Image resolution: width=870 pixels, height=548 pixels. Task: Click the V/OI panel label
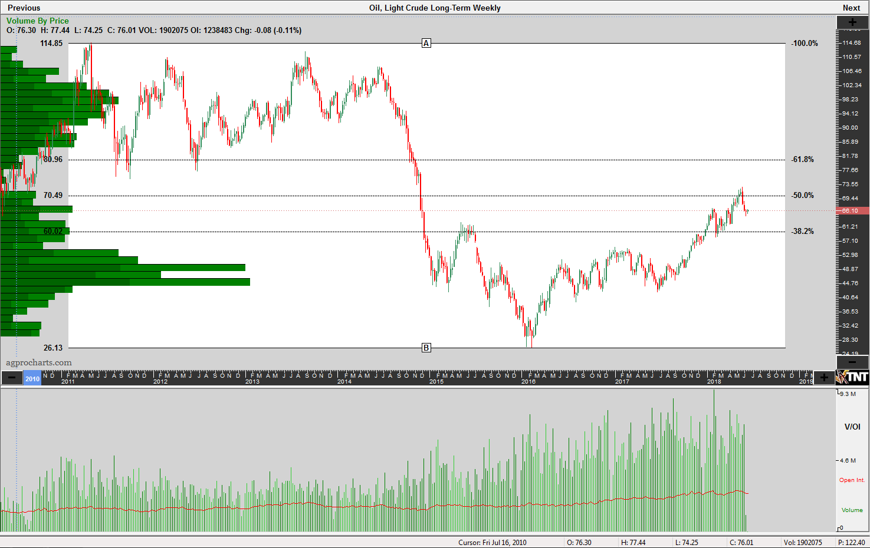852,427
